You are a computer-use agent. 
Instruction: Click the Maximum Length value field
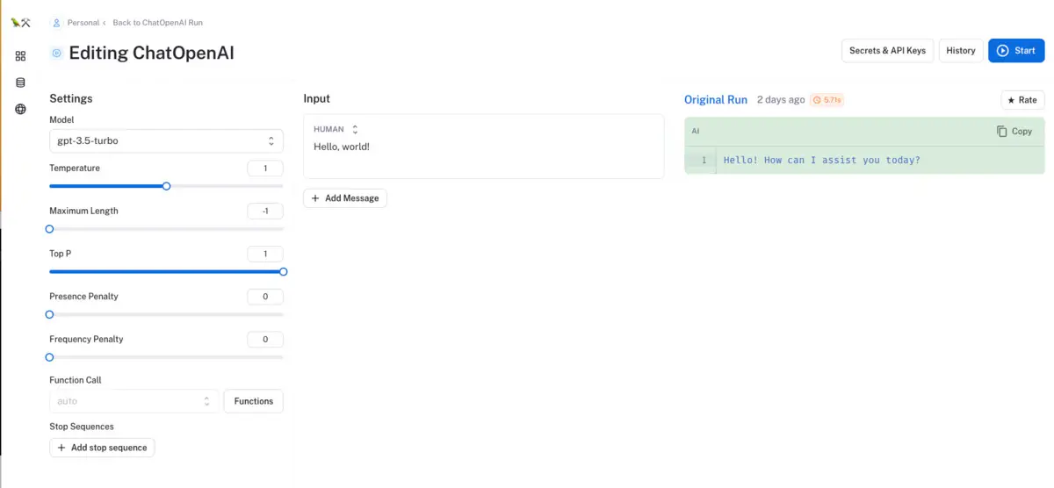tap(265, 212)
